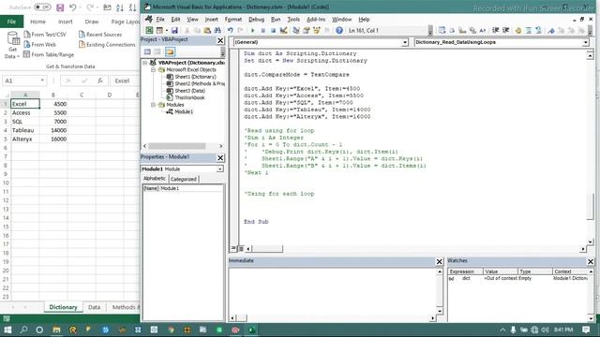600x337 pixels.
Task: Open Project Explorer from the toolbar icon
Action: [296, 31]
